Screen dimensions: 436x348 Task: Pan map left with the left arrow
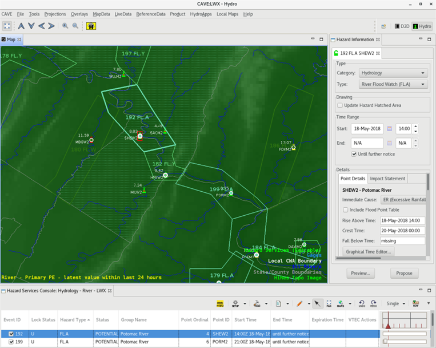(42, 26)
